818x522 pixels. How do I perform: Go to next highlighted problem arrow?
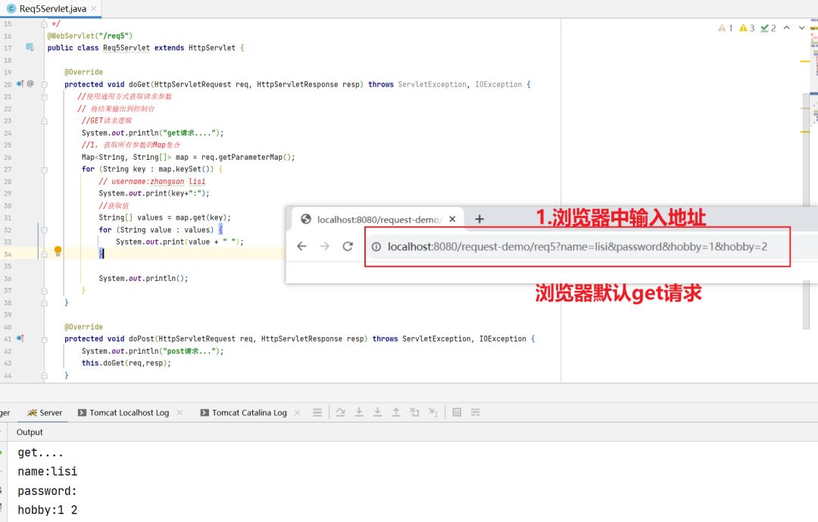click(802, 28)
